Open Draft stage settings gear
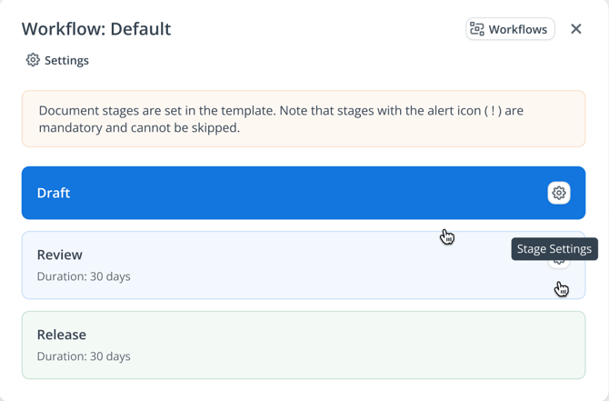 [558, 193]
